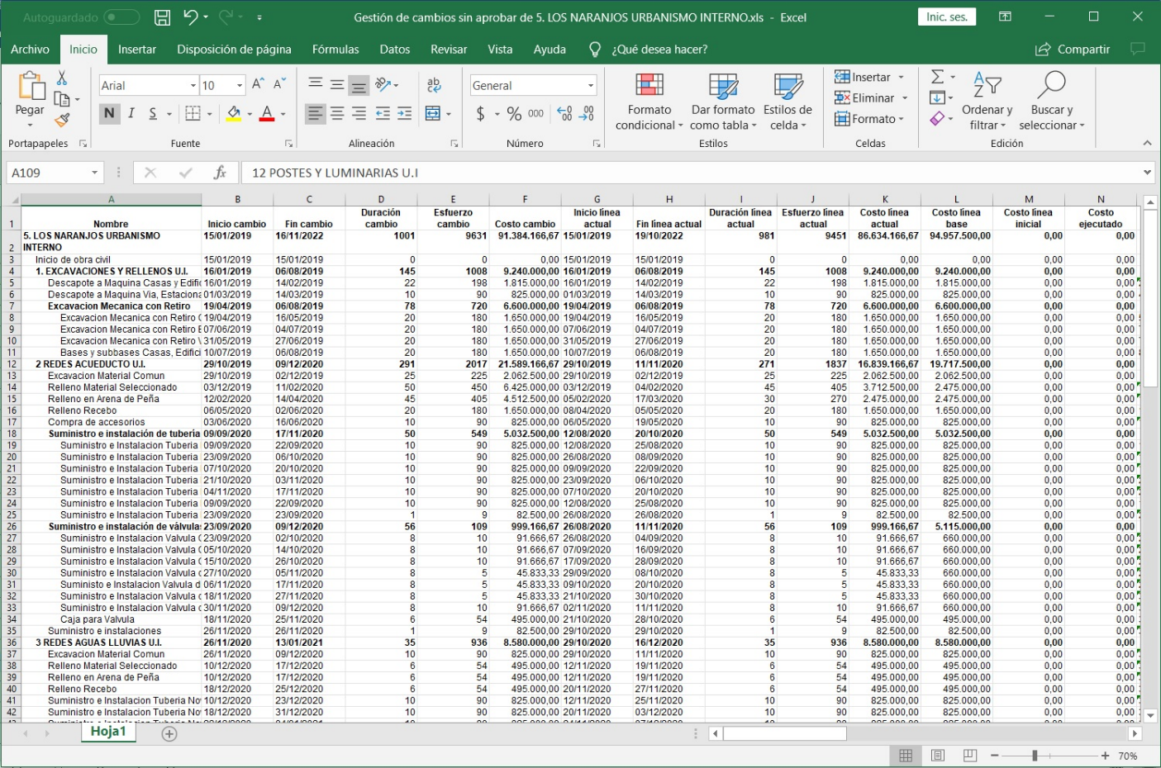Click the decrease indent icon
The height and width of the screenshot is (768, 1161).
click(x=382, y=114)
